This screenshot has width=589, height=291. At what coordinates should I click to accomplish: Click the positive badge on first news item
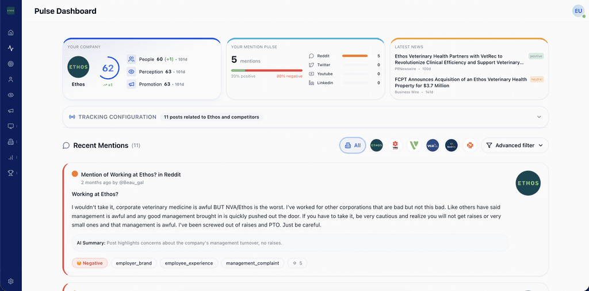pyautogui.click(x=536, y=56)
